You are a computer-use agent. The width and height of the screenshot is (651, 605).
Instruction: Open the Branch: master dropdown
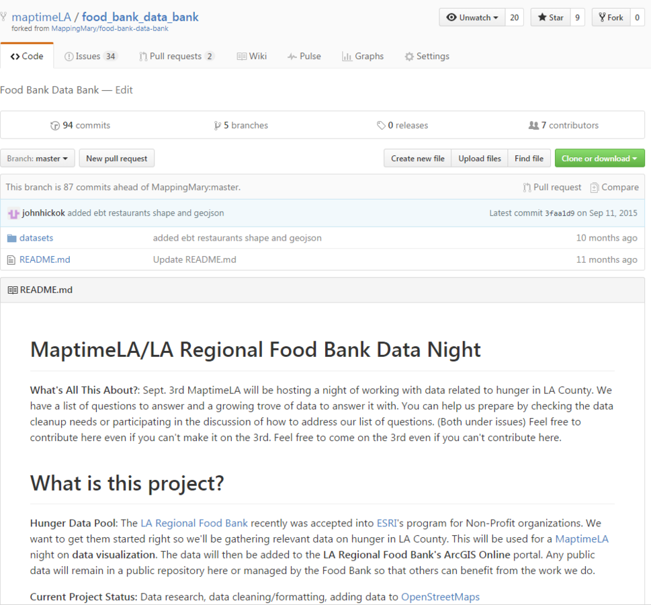click(x=38, y=159)
